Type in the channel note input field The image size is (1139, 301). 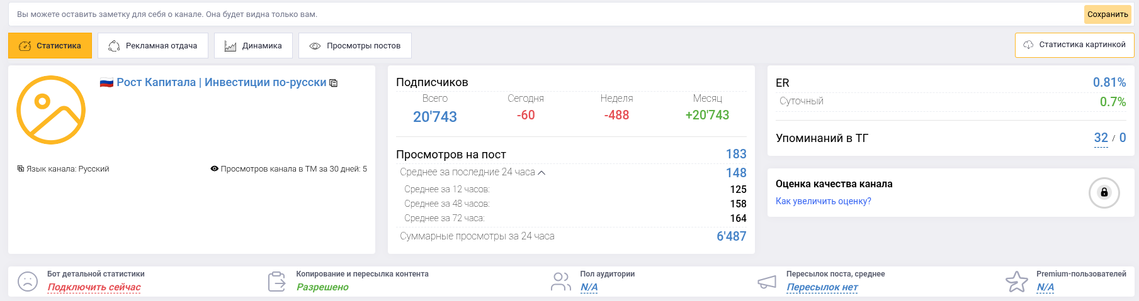pyautogui.click(x=541, y=14)
